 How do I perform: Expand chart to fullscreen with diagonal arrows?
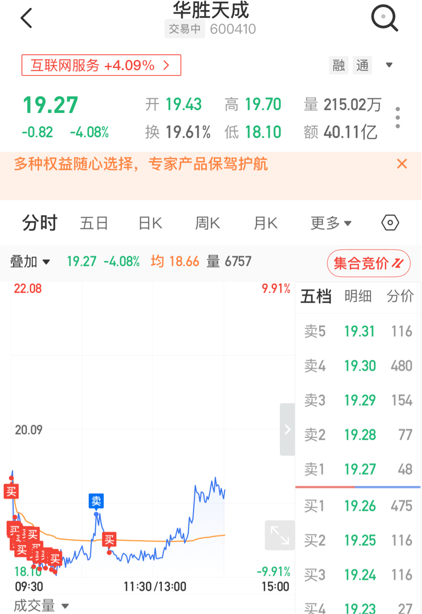click(x=280, y=535)
